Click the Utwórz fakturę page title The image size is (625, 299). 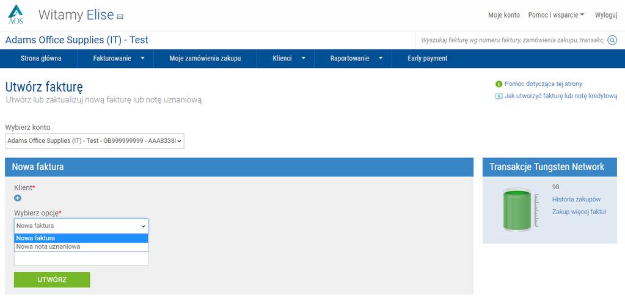pyautogui.click(x=44, y=87)
